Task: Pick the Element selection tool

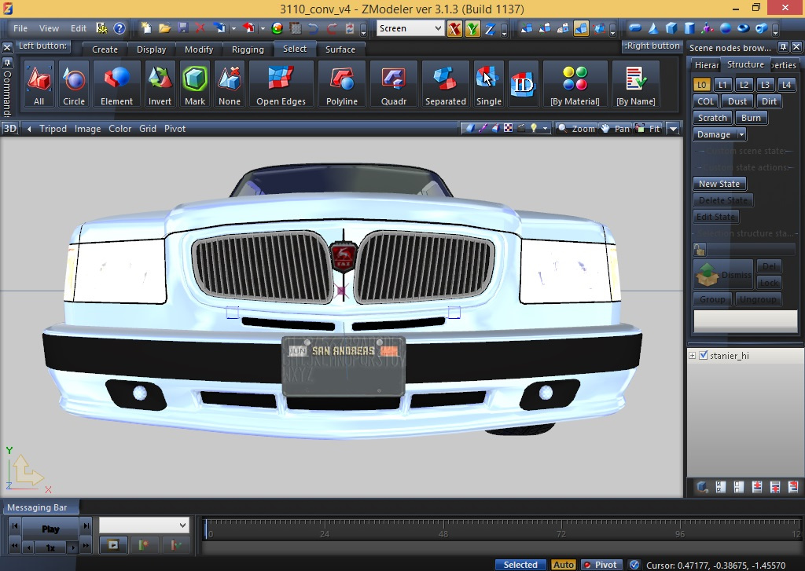Action: 116,84
